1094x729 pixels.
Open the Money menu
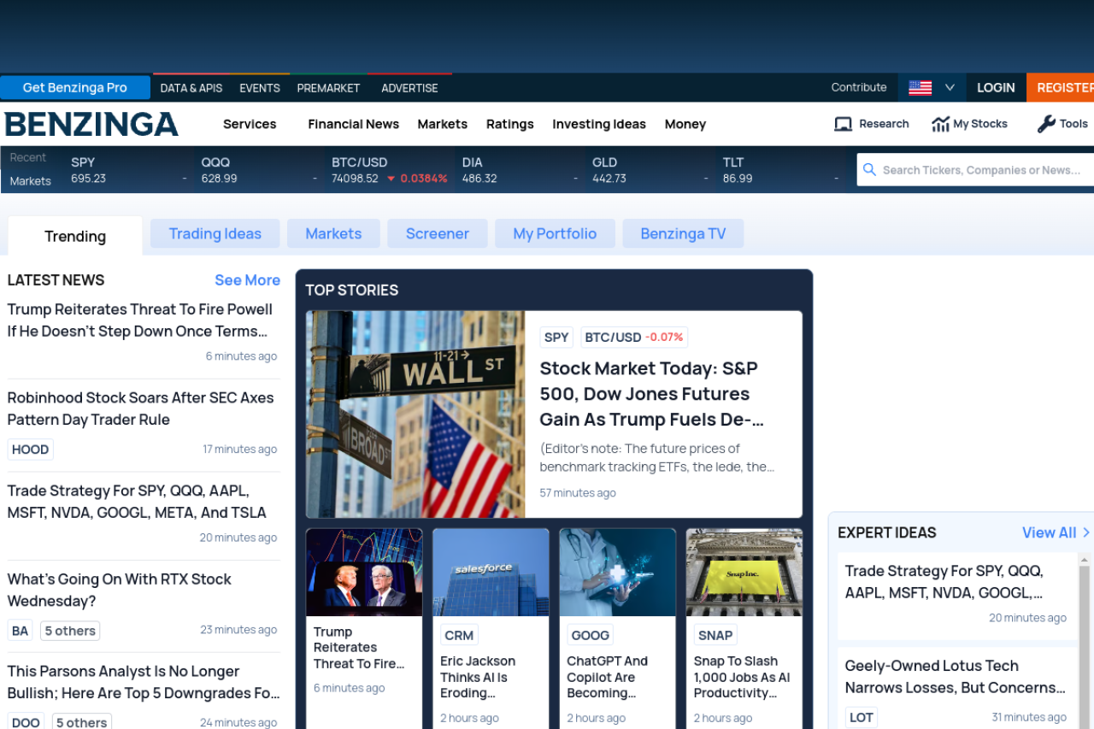685,124
